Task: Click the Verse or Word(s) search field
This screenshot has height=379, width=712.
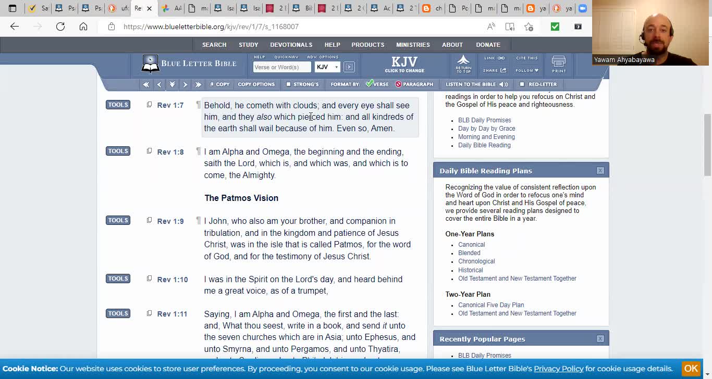Action: pyautogui.click(x=281, y=67)
